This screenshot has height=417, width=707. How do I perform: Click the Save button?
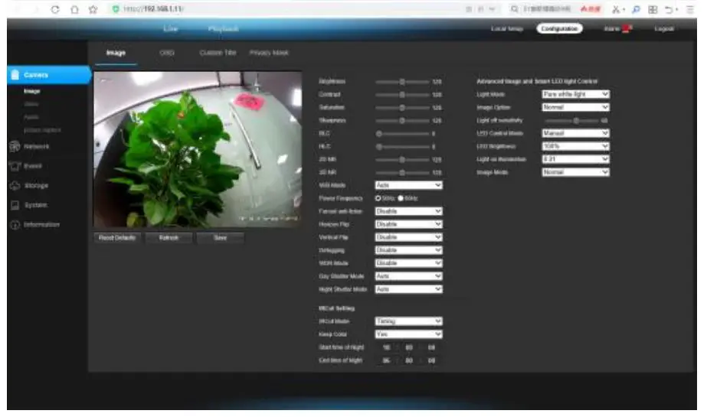[220, 238]
